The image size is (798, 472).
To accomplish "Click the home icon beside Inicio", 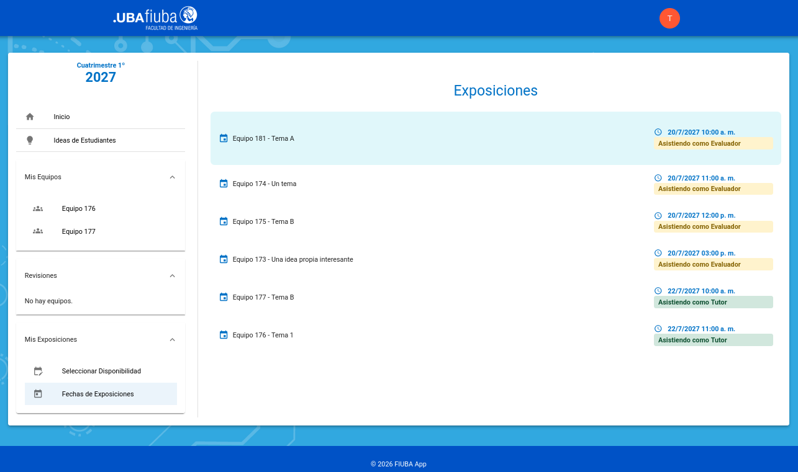I will click(x=30, y=117).
